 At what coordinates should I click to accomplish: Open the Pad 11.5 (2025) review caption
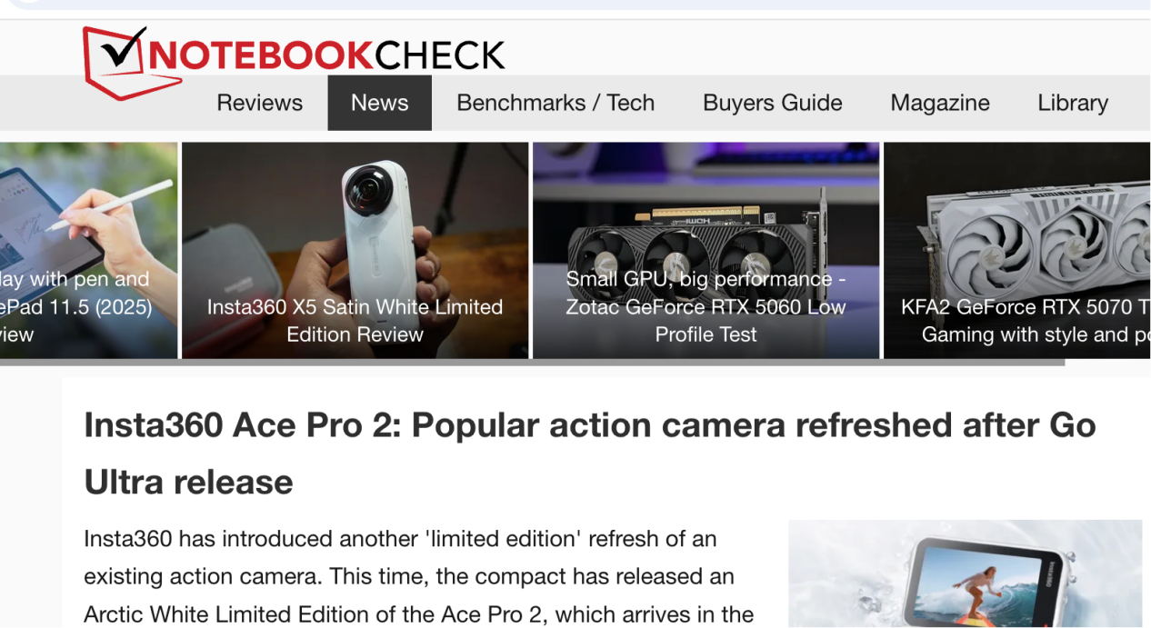[x=75, y=307]
